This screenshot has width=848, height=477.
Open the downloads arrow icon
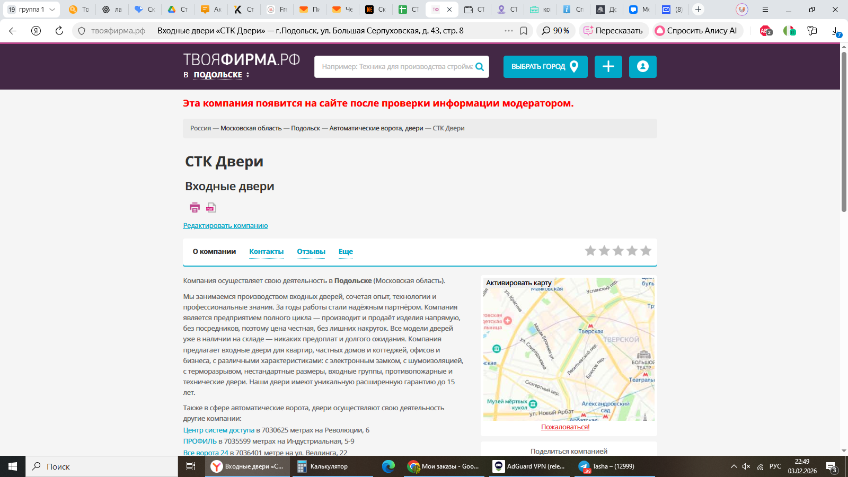click(x=836, y=32)
